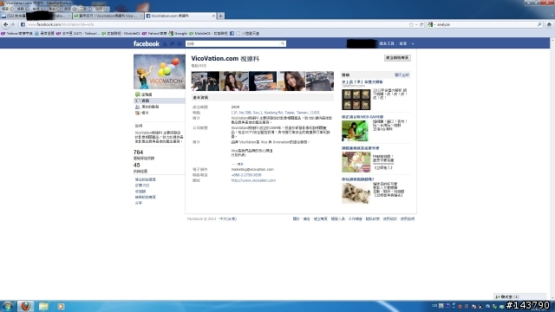Click the +886-2 phone number link
The height and width of the screenshot is (312, 555).
pos(246,175)
